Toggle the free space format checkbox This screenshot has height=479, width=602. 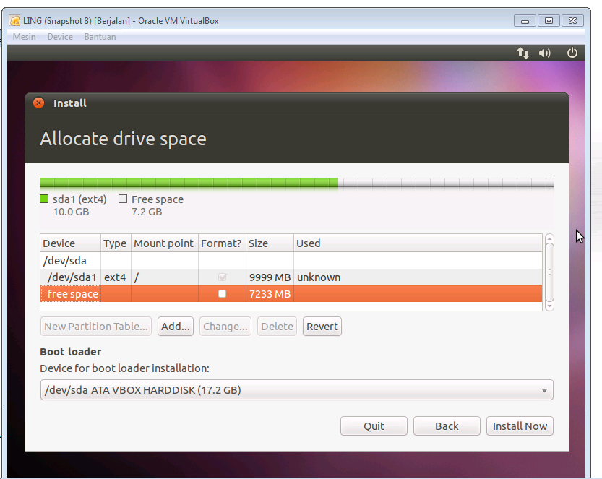[x=222, y=293]
